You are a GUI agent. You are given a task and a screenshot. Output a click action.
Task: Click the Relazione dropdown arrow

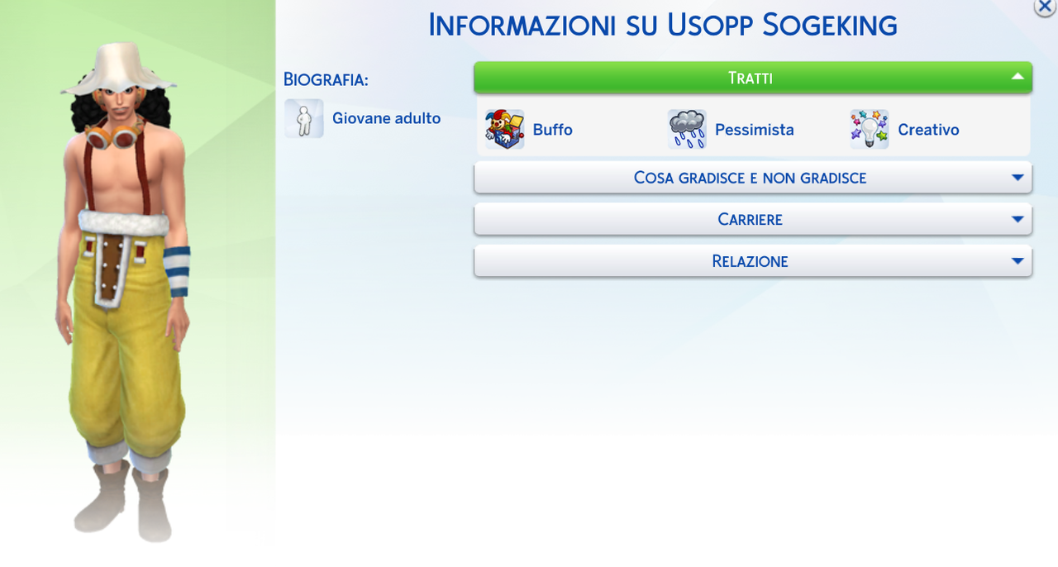1017,261
